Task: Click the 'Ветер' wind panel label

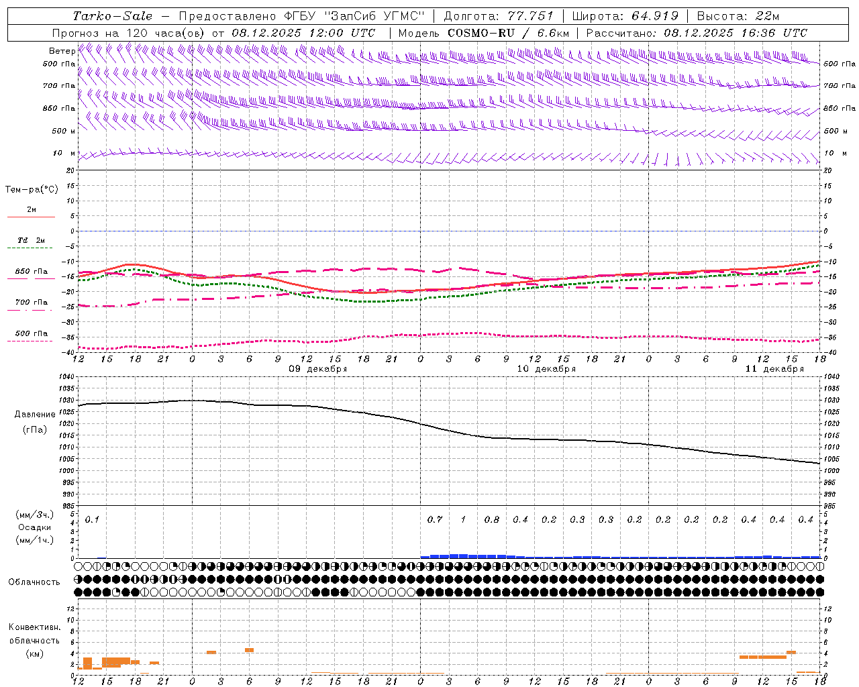Action: coord(62,51)
